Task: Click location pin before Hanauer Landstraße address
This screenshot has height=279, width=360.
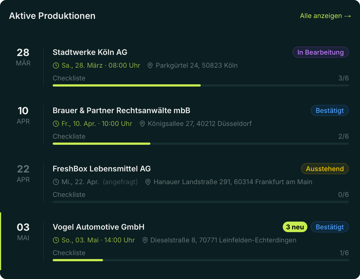Action: [148, 182]
